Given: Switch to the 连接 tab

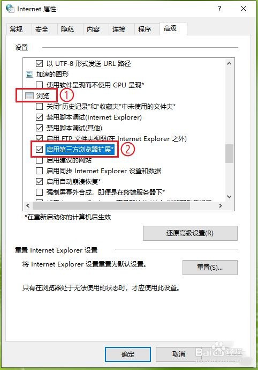Looking at the screenshot, I should tap(119, 29).
